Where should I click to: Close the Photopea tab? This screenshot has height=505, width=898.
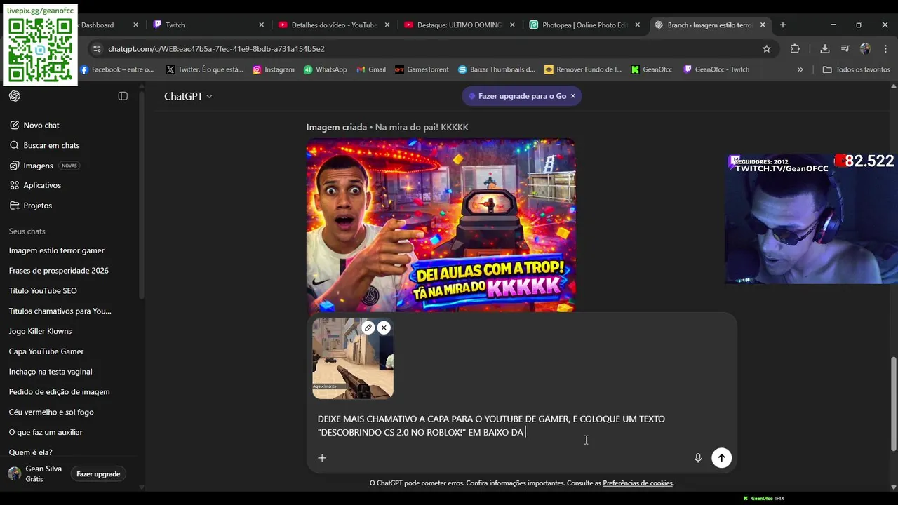pos(638,25)
